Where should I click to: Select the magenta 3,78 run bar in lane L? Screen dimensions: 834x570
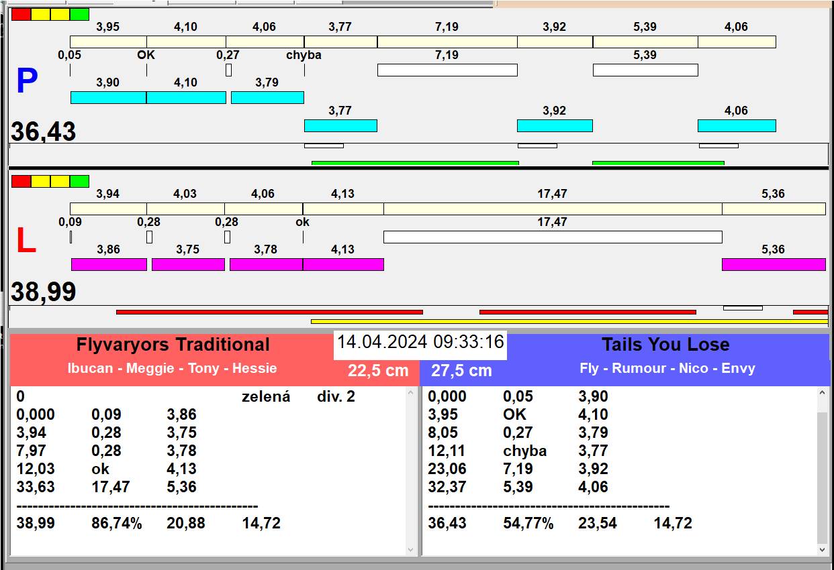(266, 264)
